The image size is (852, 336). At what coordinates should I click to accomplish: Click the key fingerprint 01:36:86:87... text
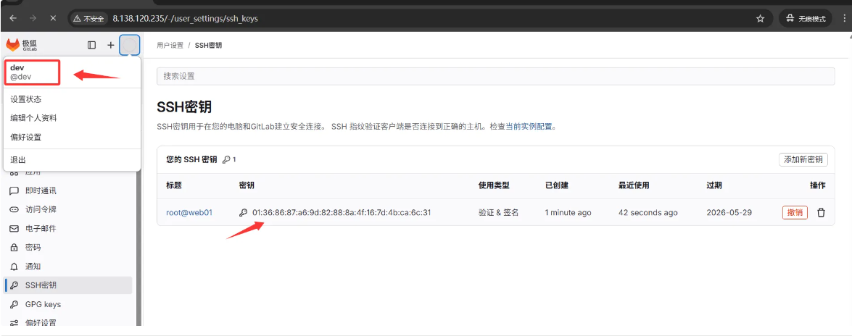pos(342,213)
